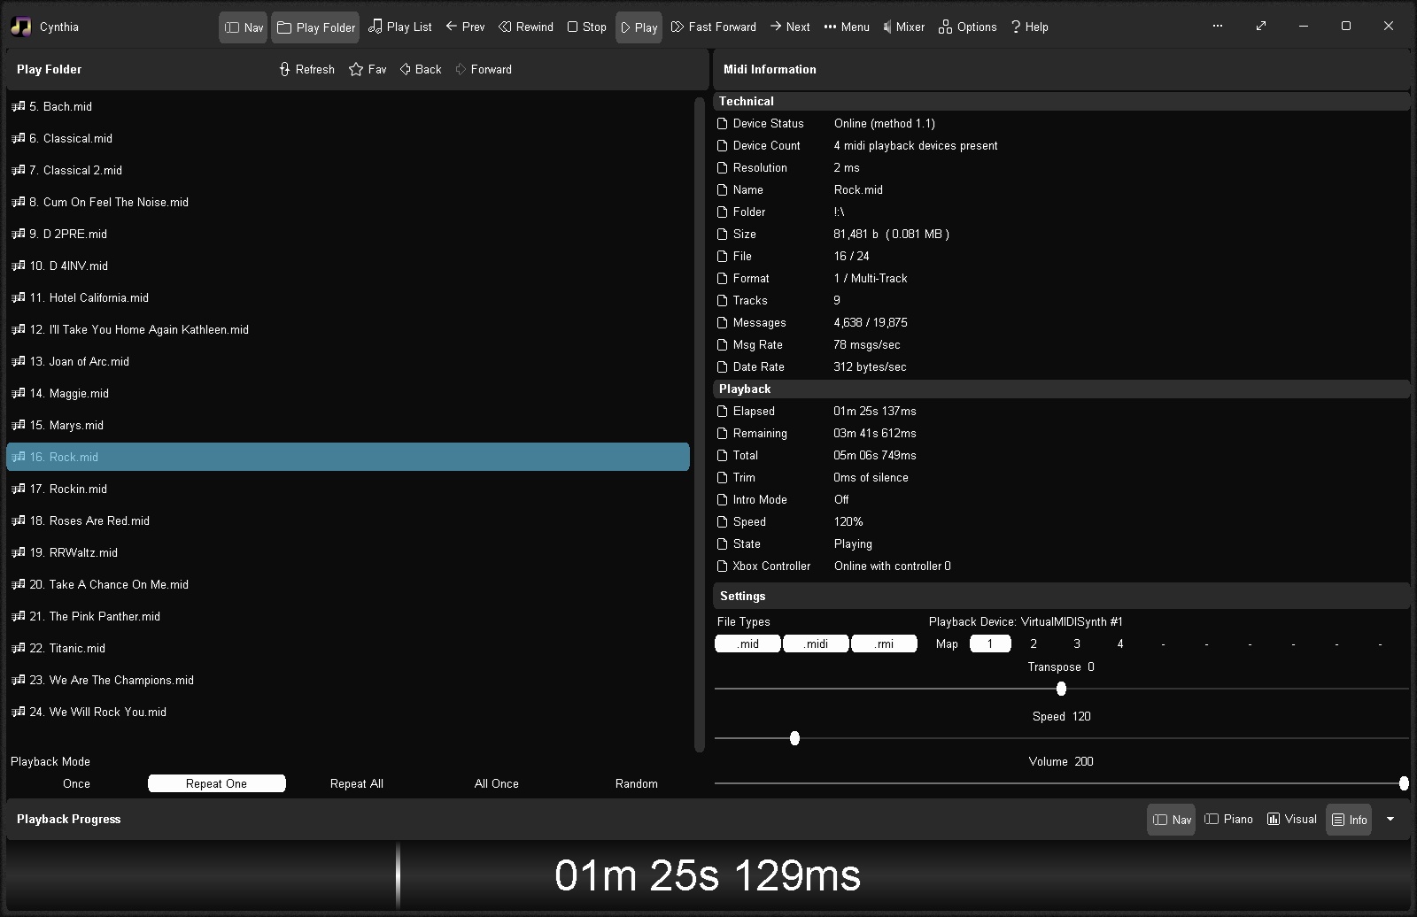Select playback device map 3
Image resolution: width=1417 pixels, height=917 pixels.
1077,643
